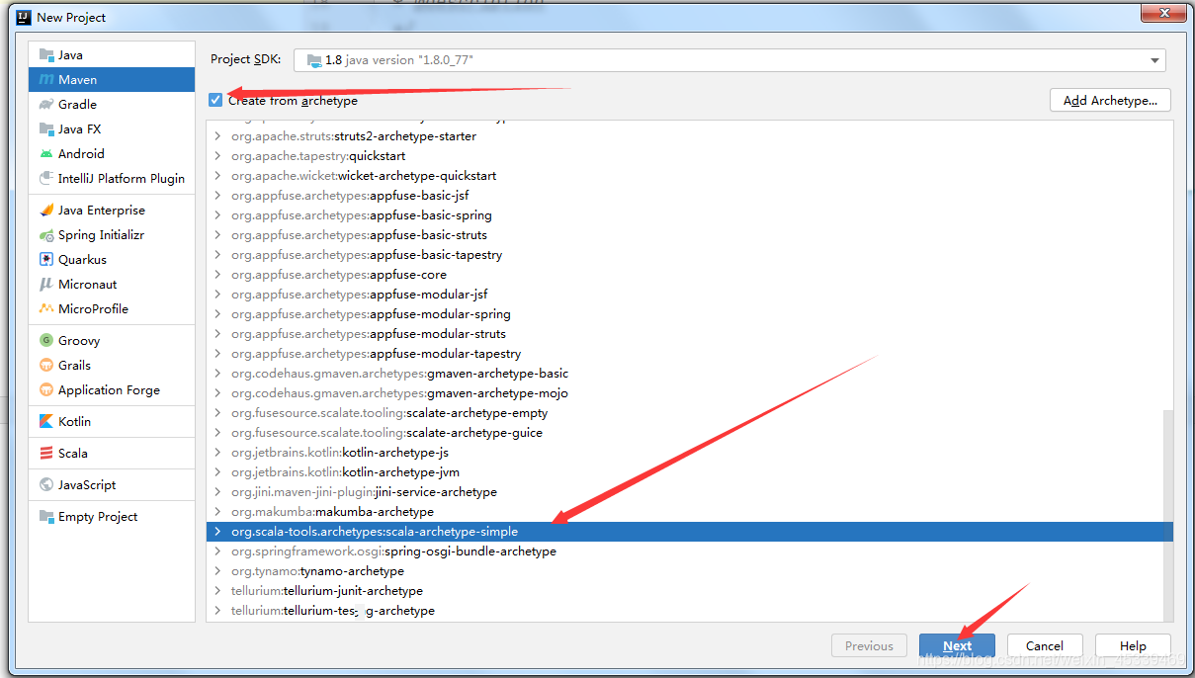The height and width of the screenshot is (678, 1195).
Task: Pick the Spring Initializr icon
Action: point(45,235)
